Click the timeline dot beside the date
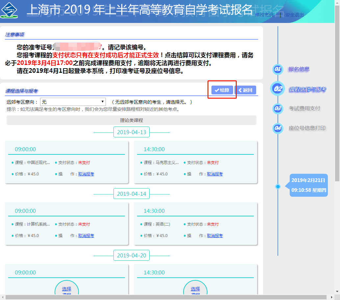Screen dimensions: 340x300 point(278,187)
